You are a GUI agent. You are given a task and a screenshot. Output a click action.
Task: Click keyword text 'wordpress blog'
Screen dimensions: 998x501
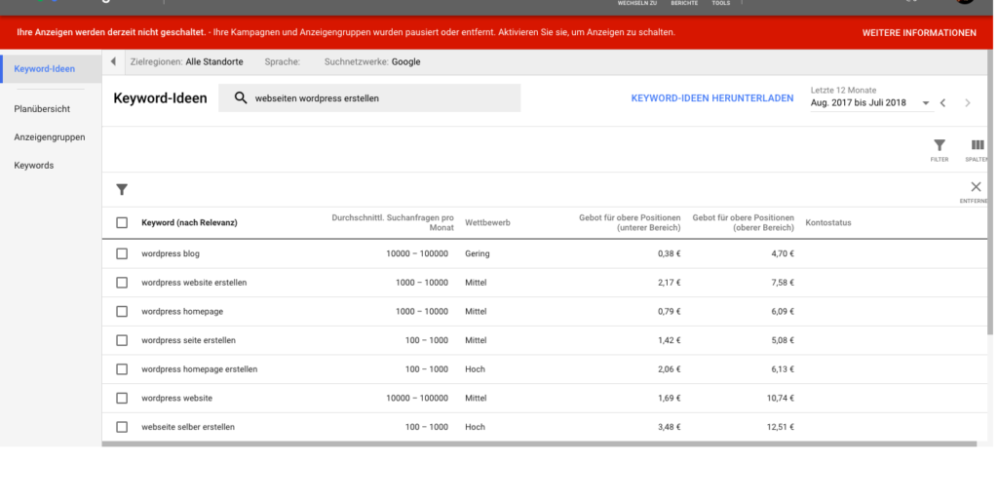(171, 253)
